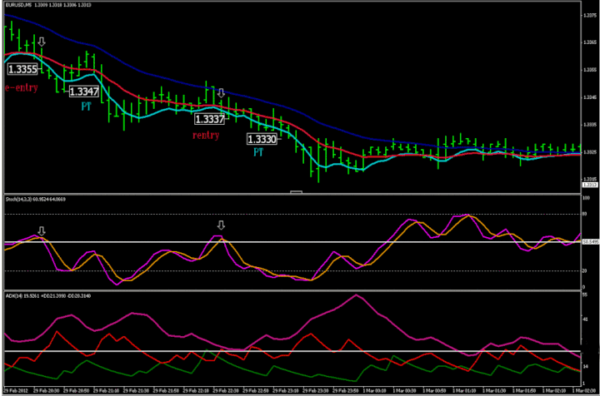Click the 29 Feb 23:10 time label

pos(285,391)
